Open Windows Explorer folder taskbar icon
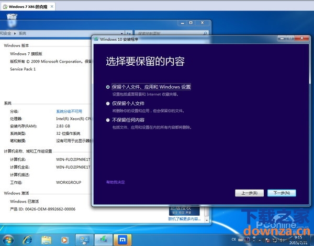The width and height of the screenshot is (314, 246). (46, 240)
